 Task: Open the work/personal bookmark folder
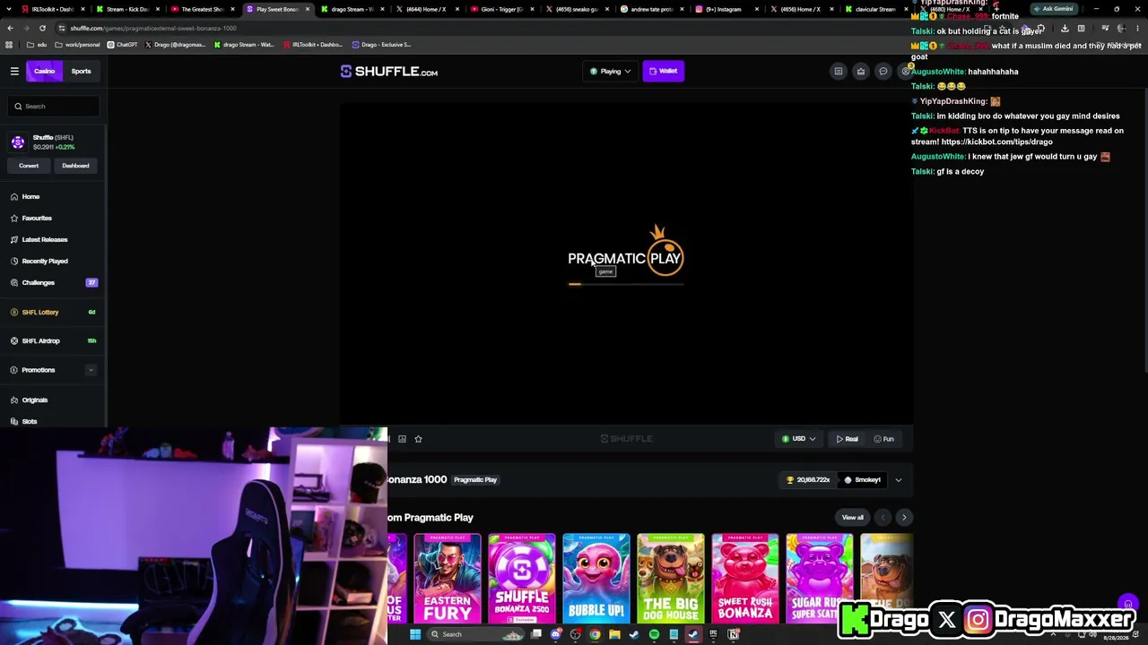(x=77, y=45)
